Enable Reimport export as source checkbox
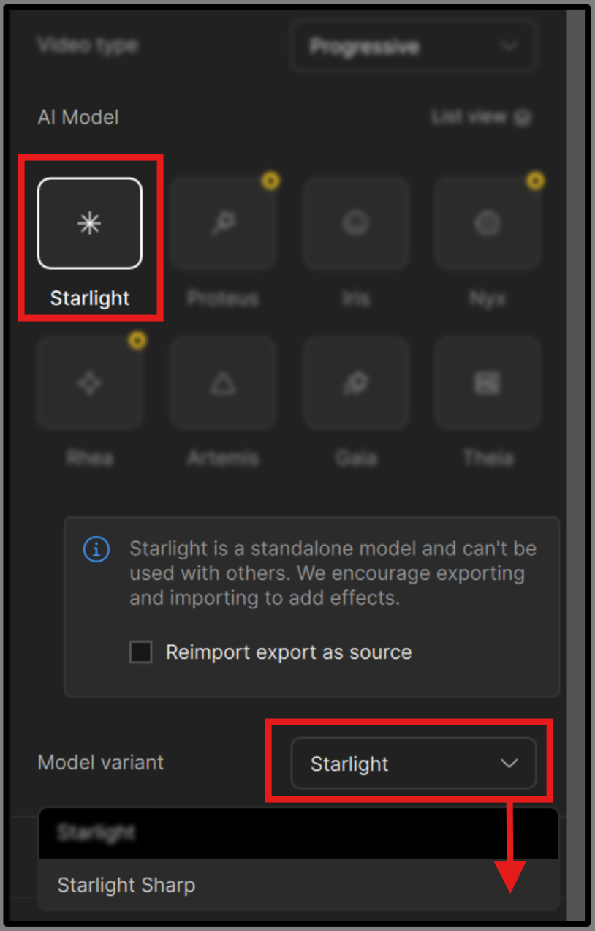This screenshot has height=931, width=595. [x=140, y=652]
